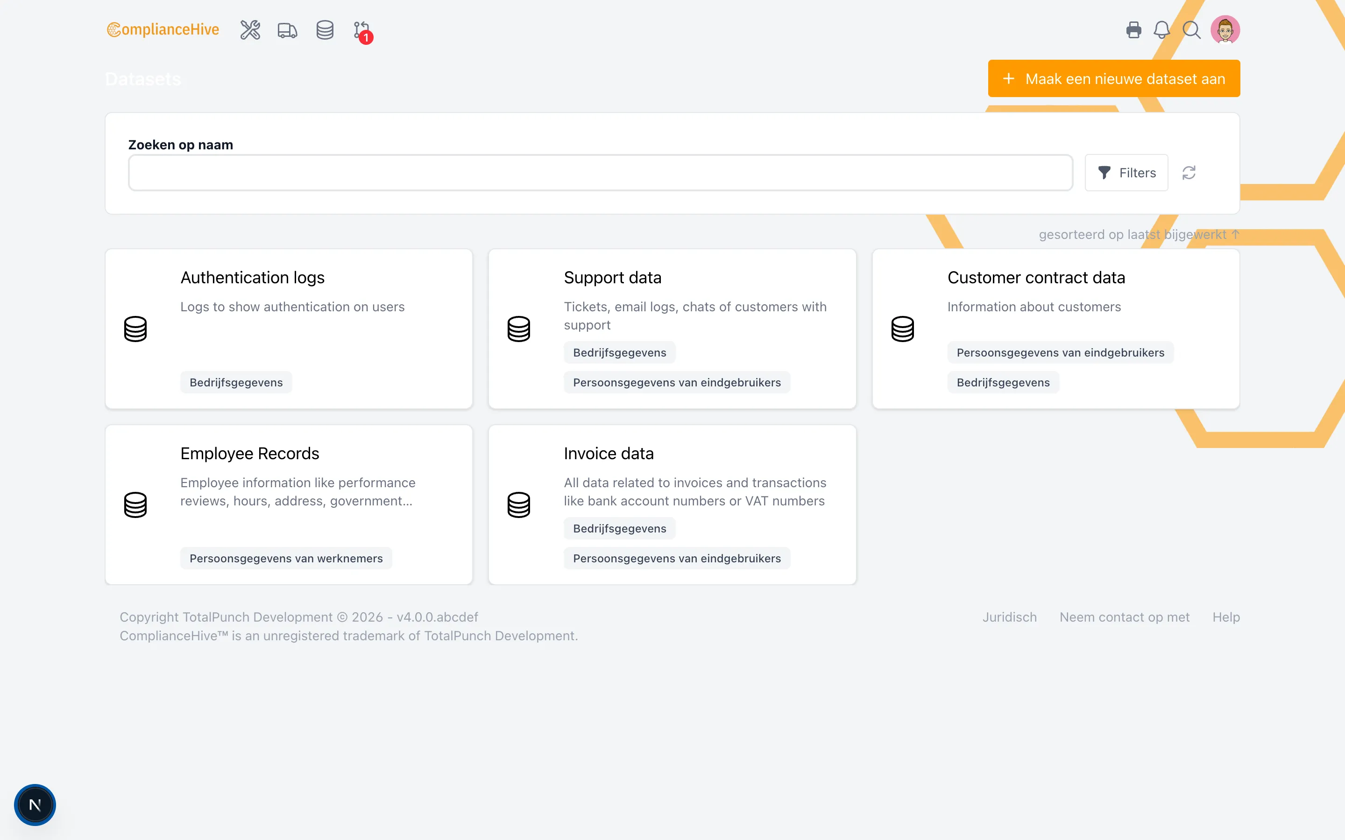Open the user profile avatar menu
Image resolution: width=1345 pixels, height=840 pixels.
coord(1225,29)
